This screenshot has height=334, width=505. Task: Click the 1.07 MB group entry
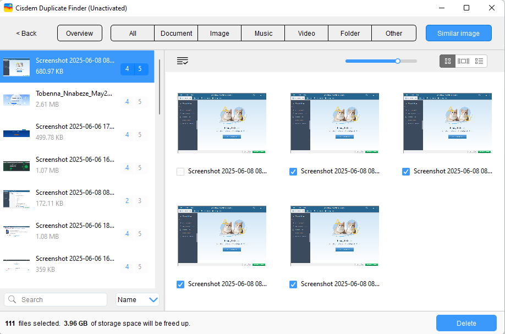78,165
